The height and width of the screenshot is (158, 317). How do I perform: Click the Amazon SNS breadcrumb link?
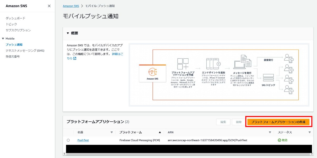pos(71,6)
